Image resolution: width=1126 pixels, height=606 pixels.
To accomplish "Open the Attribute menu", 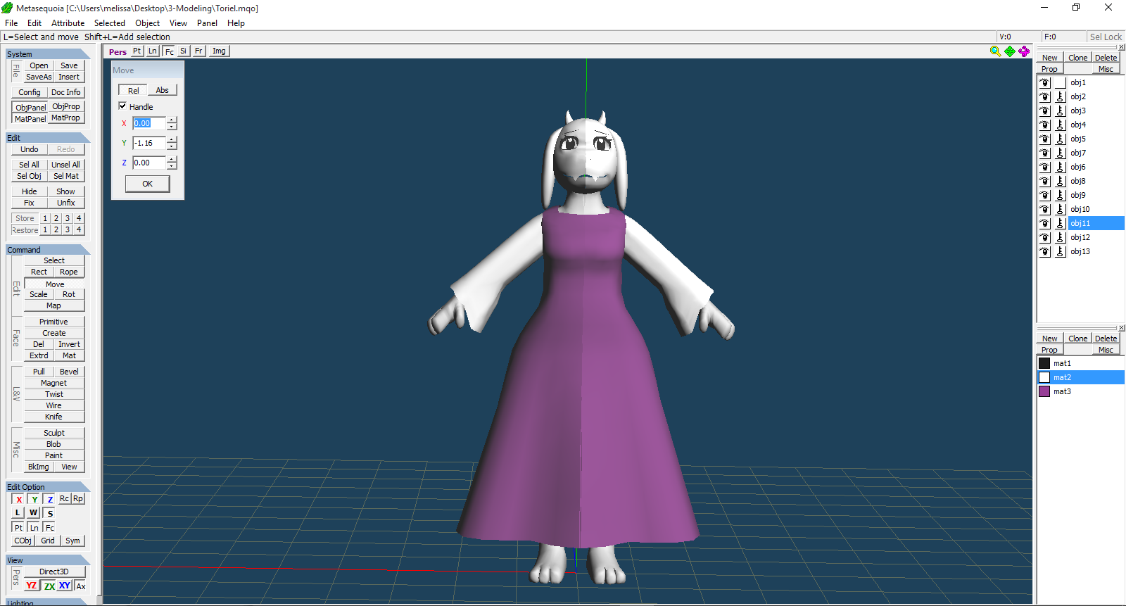I will [68, 23].
